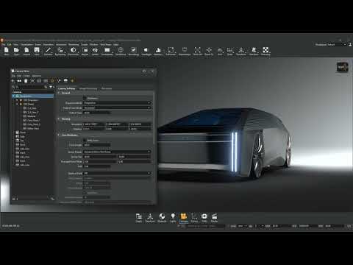Start Presentation mode from the toolbar
Screen dimensions: 353x265
coord(185,51)
